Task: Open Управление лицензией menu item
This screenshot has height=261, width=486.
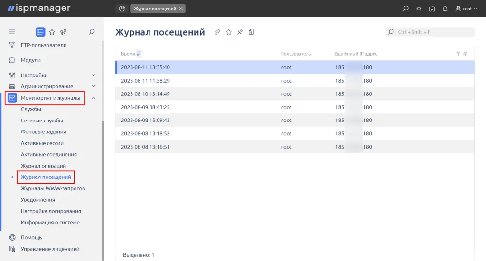Action: [50, 249]
